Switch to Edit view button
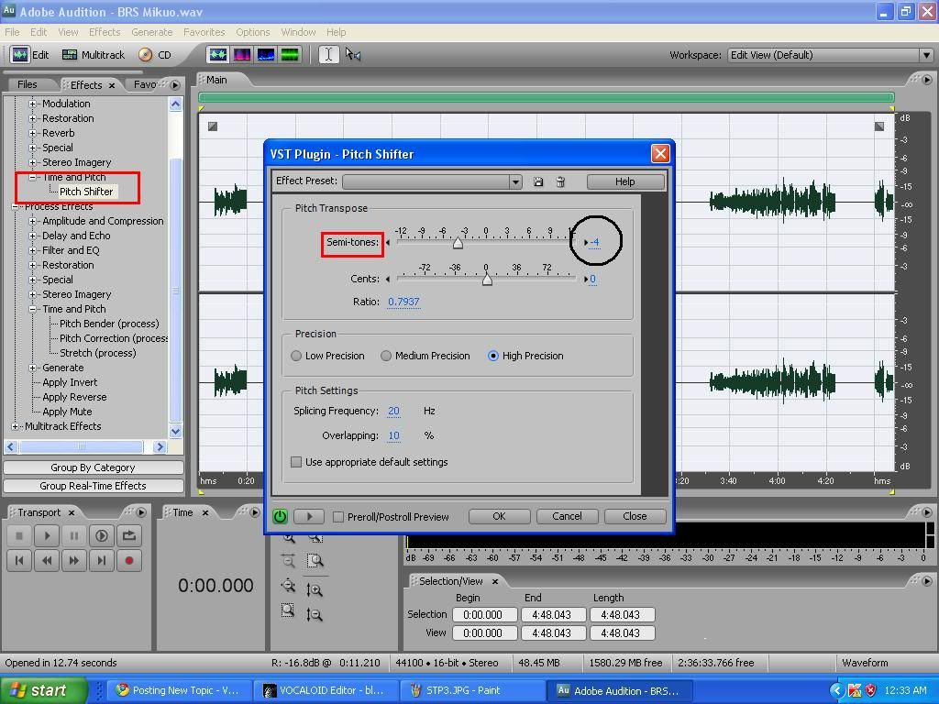 pyautogui.click(x=30, y=54)
